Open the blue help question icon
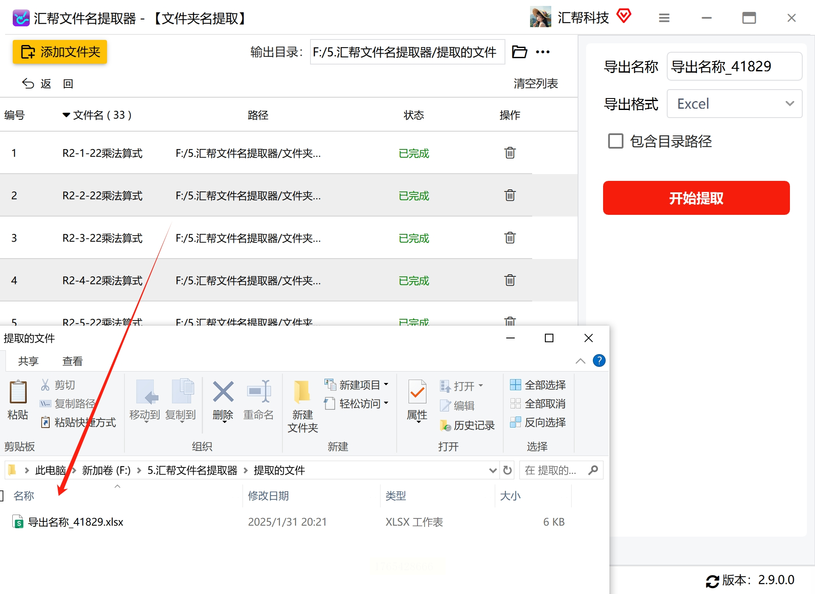 tap(599, 360)
